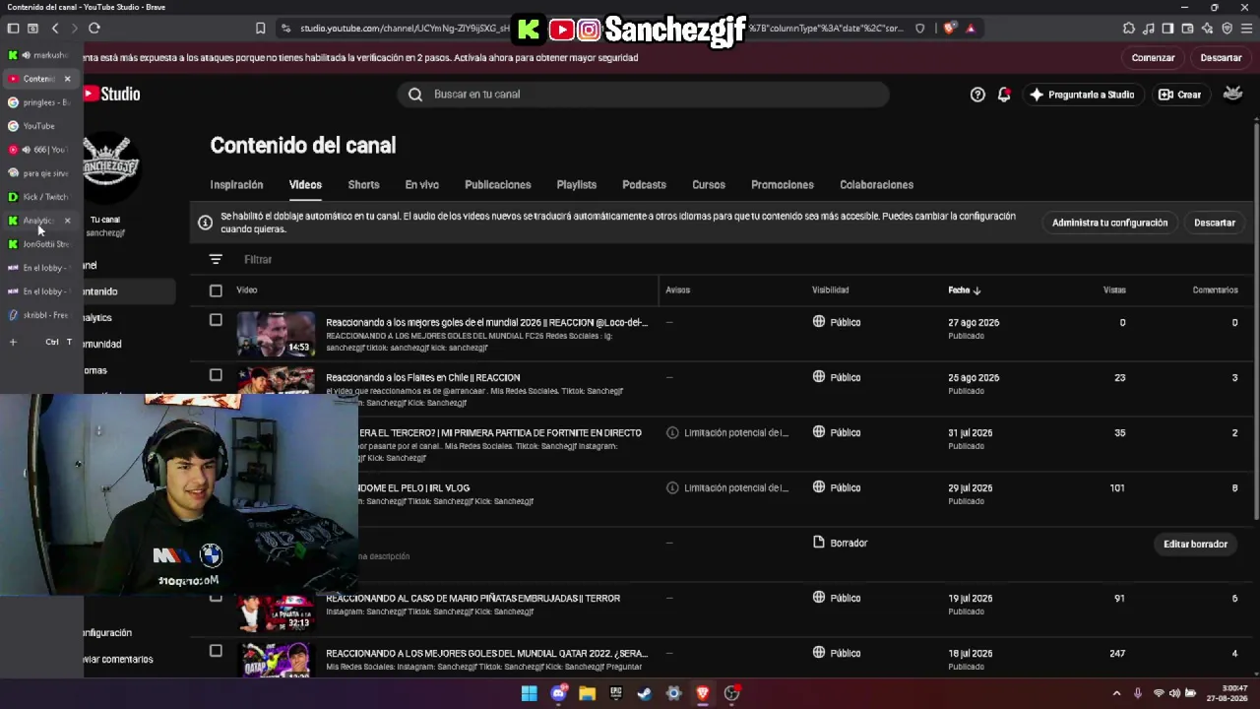Viewport: 1260px width, 709px height.
Task: Open the new tab plus button
Action: [13, 343]
